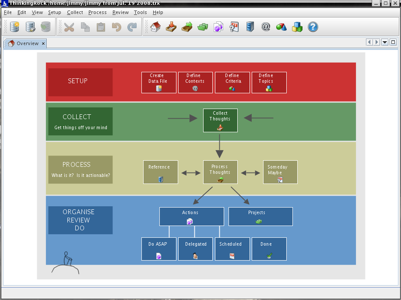Click the toolbar green Projects folders icon
Image resolution: width=401 pixels, height=300 pixels.
pyautogui.click(x=203, y=27)
